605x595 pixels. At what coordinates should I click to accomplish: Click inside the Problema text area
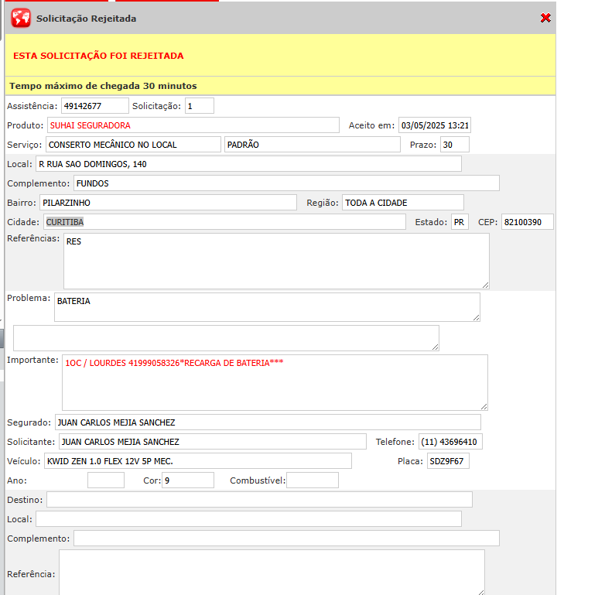266,306
